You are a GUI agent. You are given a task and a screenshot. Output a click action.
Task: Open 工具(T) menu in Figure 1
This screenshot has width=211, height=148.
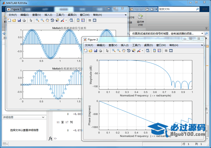point(60,15)
